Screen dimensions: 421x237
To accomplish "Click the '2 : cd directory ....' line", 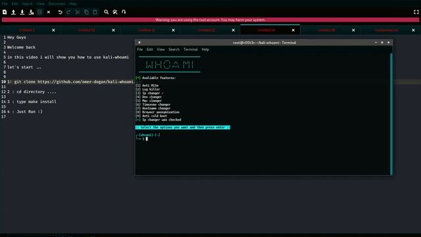I will coord(32,92).
